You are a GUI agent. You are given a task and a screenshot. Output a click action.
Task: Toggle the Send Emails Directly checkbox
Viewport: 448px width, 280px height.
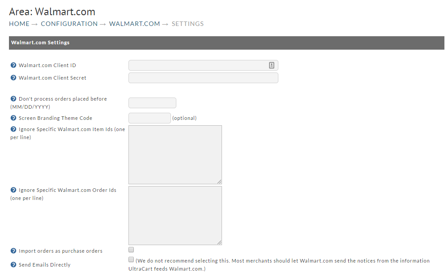(131, 259)
